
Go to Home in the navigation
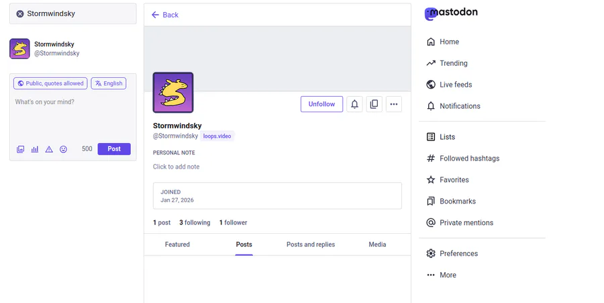(443, 42)
